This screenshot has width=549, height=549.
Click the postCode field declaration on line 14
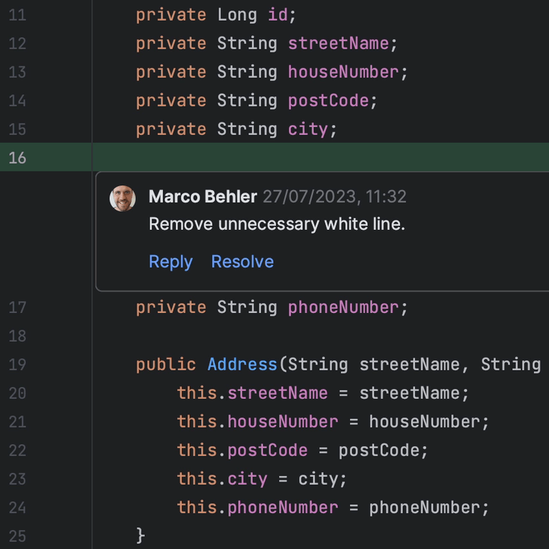[328, 101]
